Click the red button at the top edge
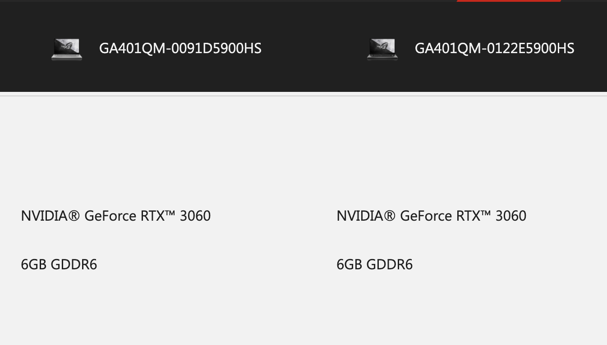The height and width of the screenshot is (345, 607). pyautogui.click(x=509, y=1)
